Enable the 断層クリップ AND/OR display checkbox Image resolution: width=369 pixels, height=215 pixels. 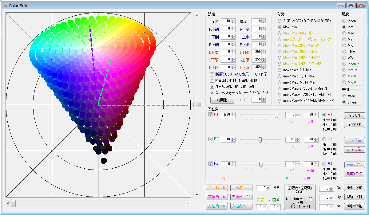(212, 74)
